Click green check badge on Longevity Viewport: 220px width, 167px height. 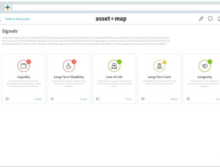tap(210, 62)
